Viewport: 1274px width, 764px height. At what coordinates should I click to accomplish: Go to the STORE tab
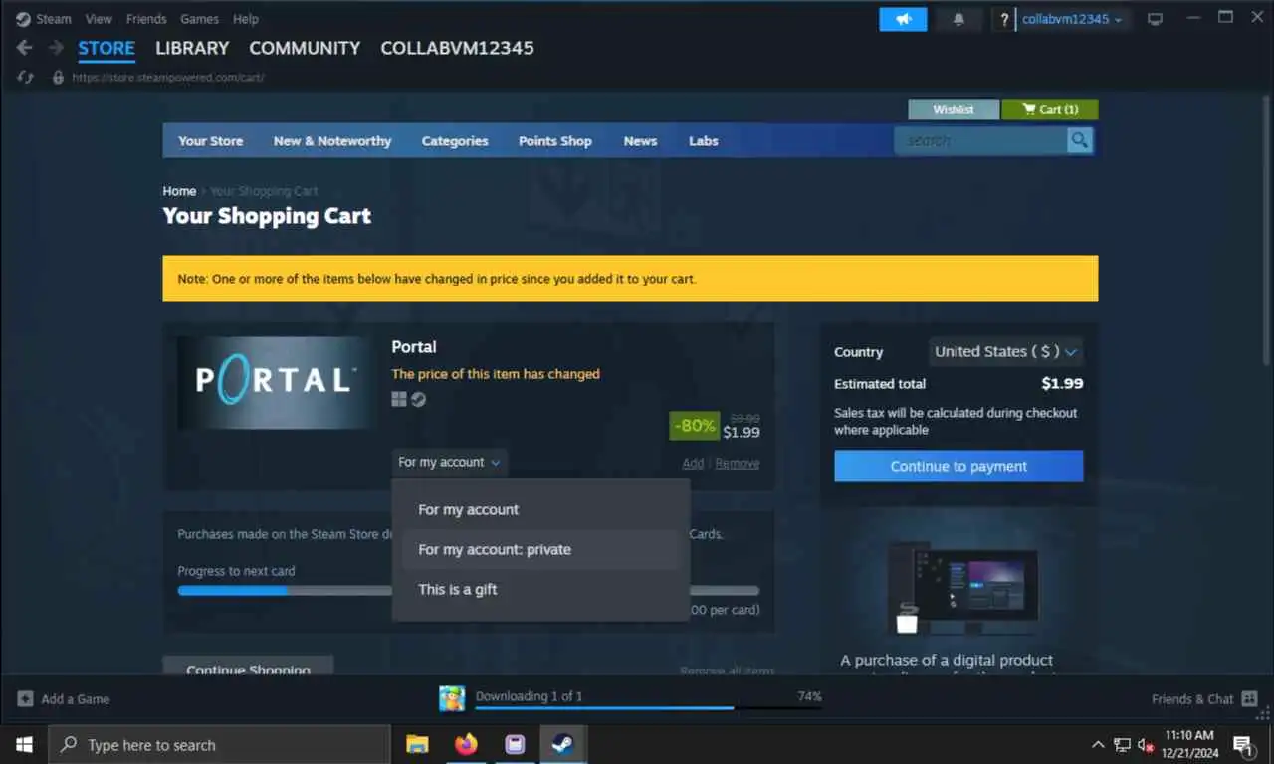106,48
